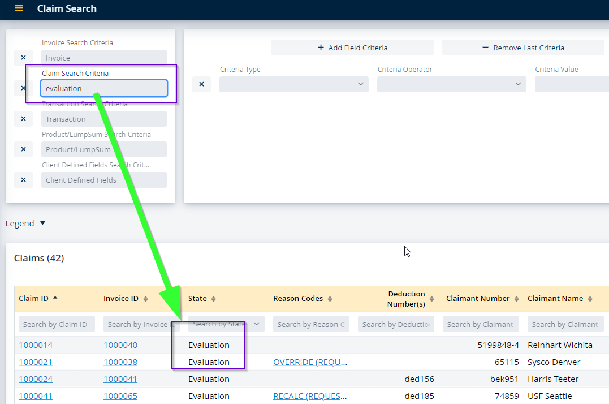Screen dimensions: 609x404
Task: Click Add Field Criteria button
Action: coord(352,48)
